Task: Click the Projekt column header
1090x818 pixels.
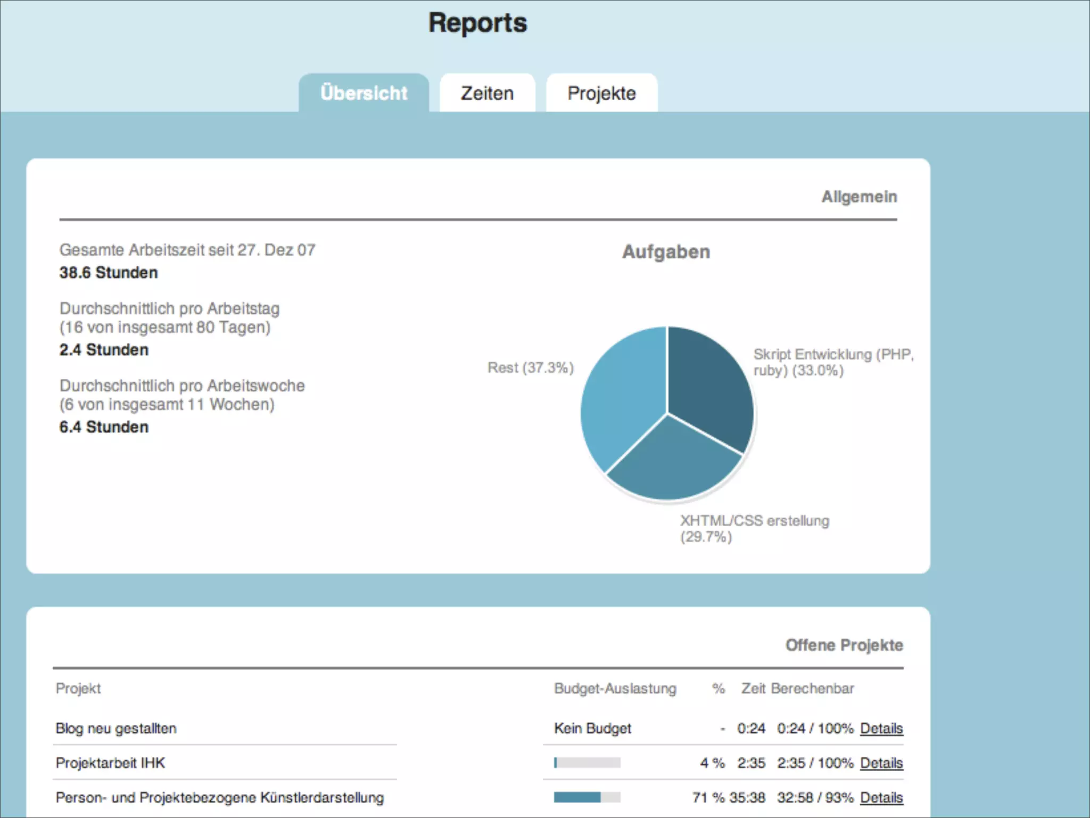Action: [x=78, y=688]
